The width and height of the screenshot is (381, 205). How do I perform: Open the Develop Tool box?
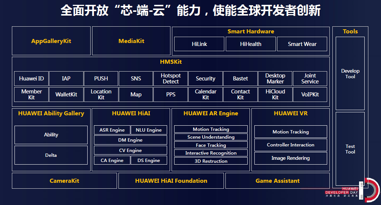tap(350, 73)
